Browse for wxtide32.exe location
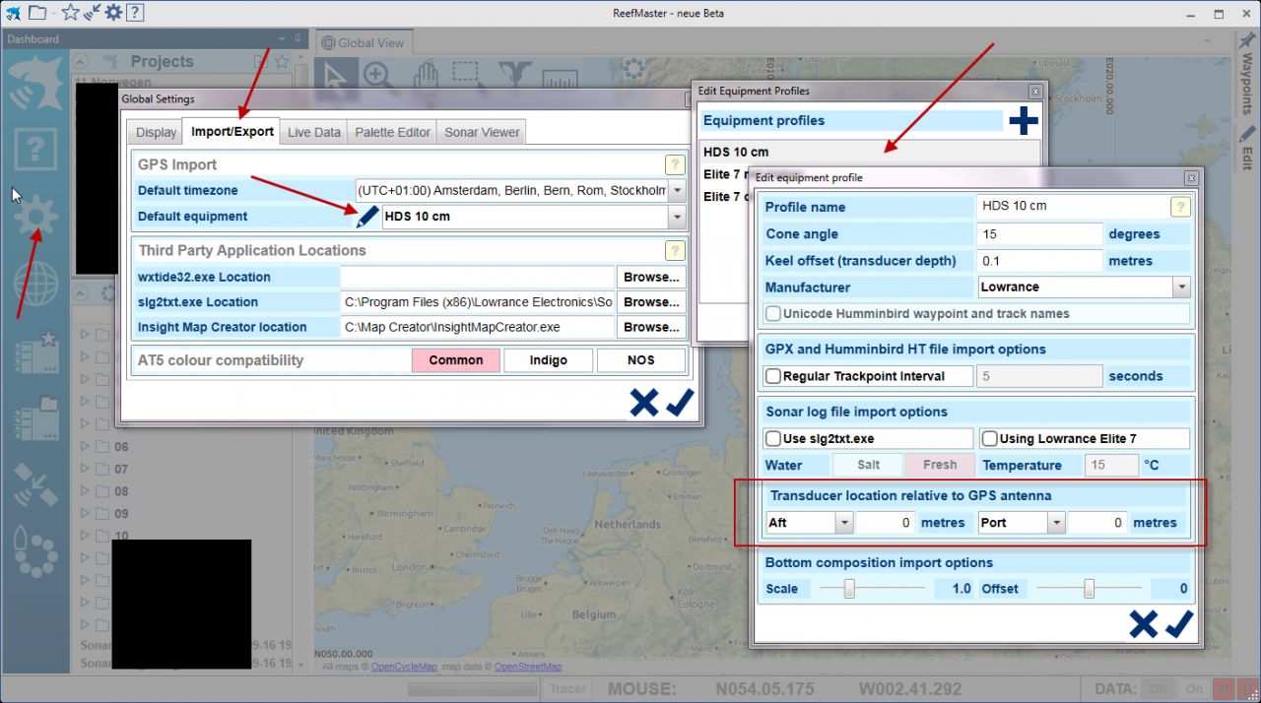Viewport: 1261px width, 703px height. click(x=651, y=278)
